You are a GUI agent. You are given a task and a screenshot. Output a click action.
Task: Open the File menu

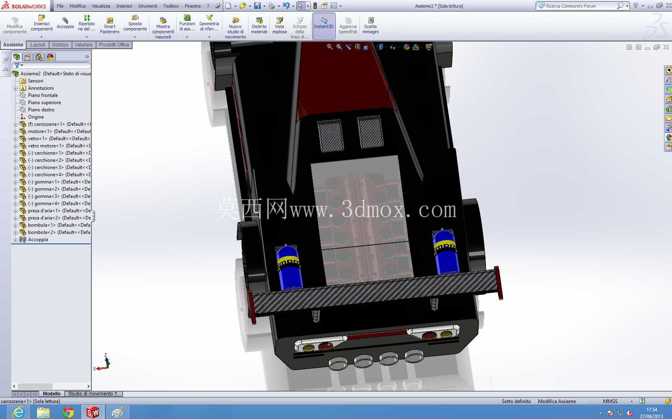(60, 6)
